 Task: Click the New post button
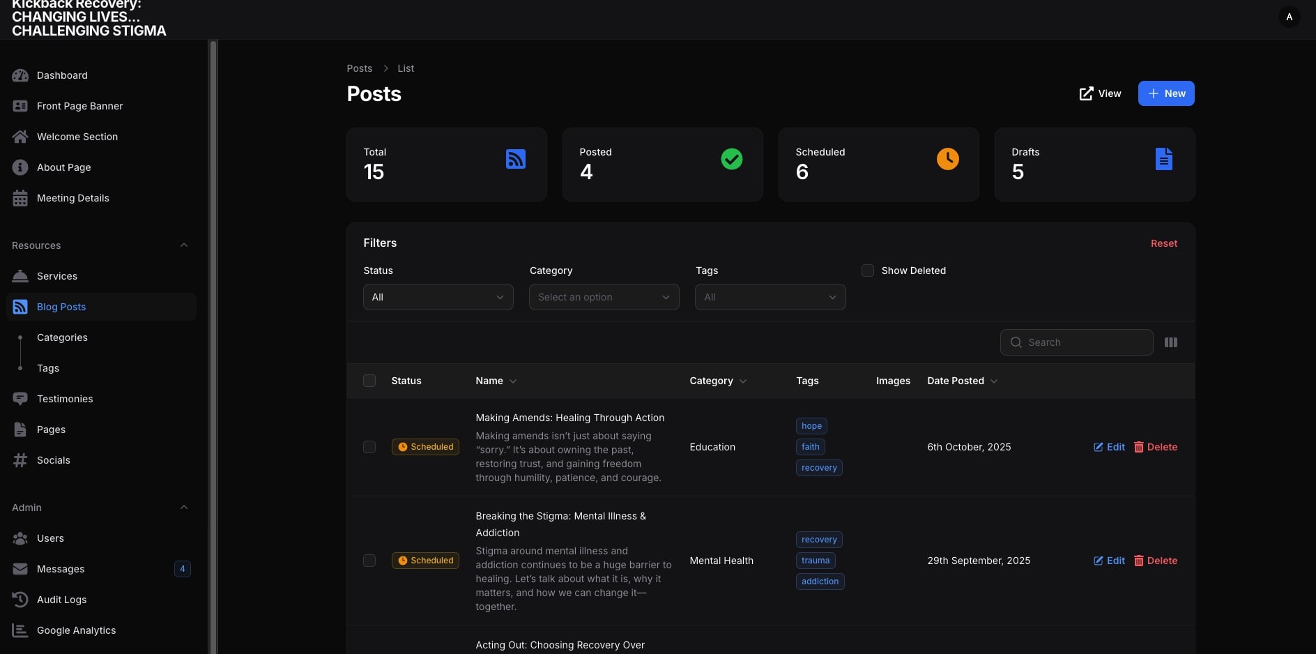(1165, 93)
